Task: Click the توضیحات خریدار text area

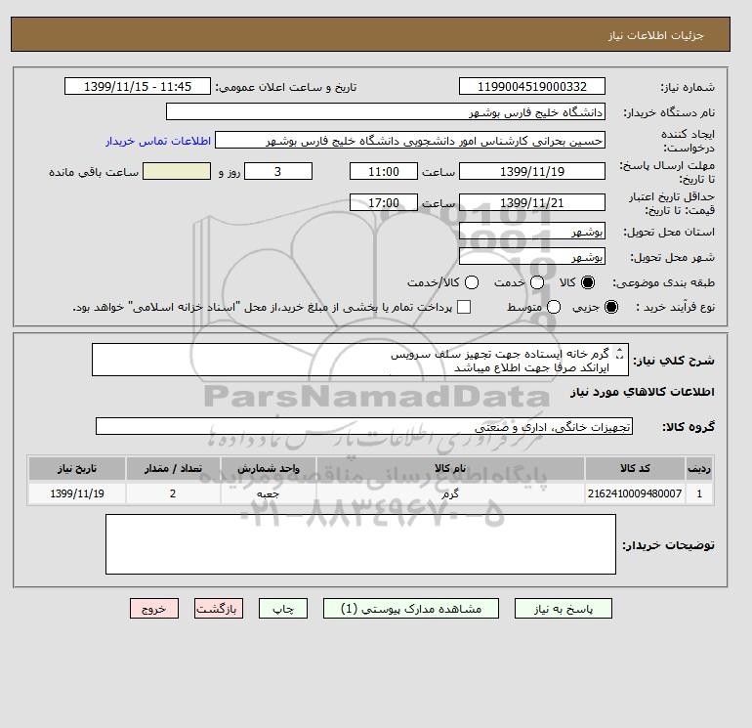Action: point(360,544)
